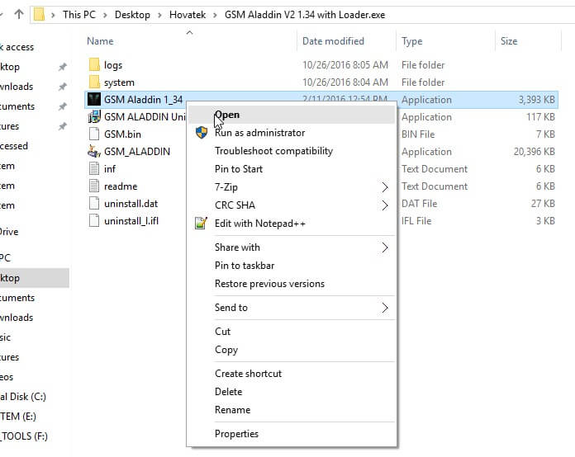Screen dimensions: 575x457
Task: Click the folder icon in address bar
Action: pyautogui.click(x=39, y=15)
